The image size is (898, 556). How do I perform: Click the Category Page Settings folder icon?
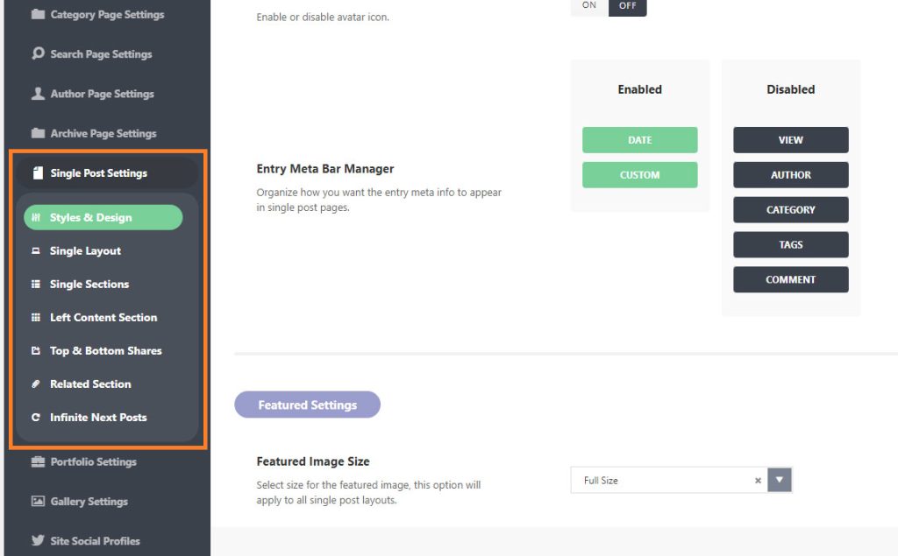[x=38, y=14]
